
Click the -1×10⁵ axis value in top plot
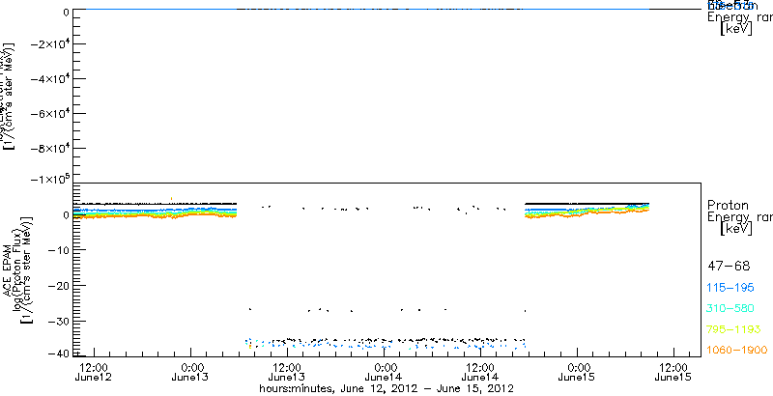pos(49,178)
